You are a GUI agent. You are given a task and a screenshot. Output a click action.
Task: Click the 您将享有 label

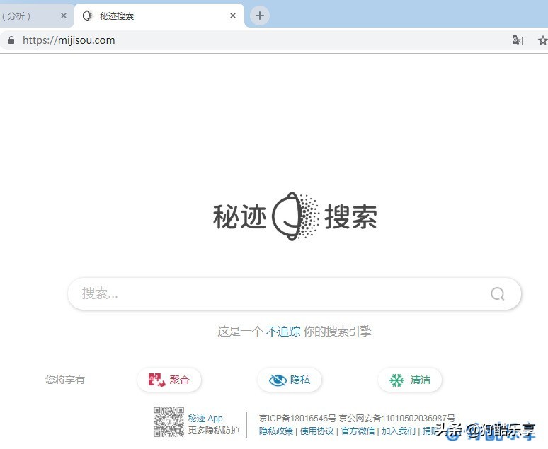(x=65, y=380)
